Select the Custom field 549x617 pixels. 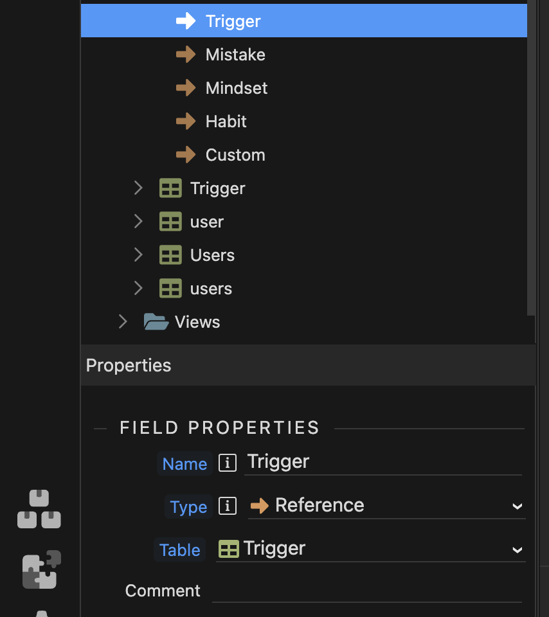[235, 155]
